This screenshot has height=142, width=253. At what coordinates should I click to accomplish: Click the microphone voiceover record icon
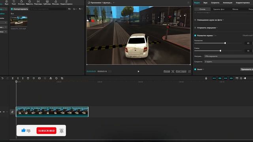coord(206,78)
